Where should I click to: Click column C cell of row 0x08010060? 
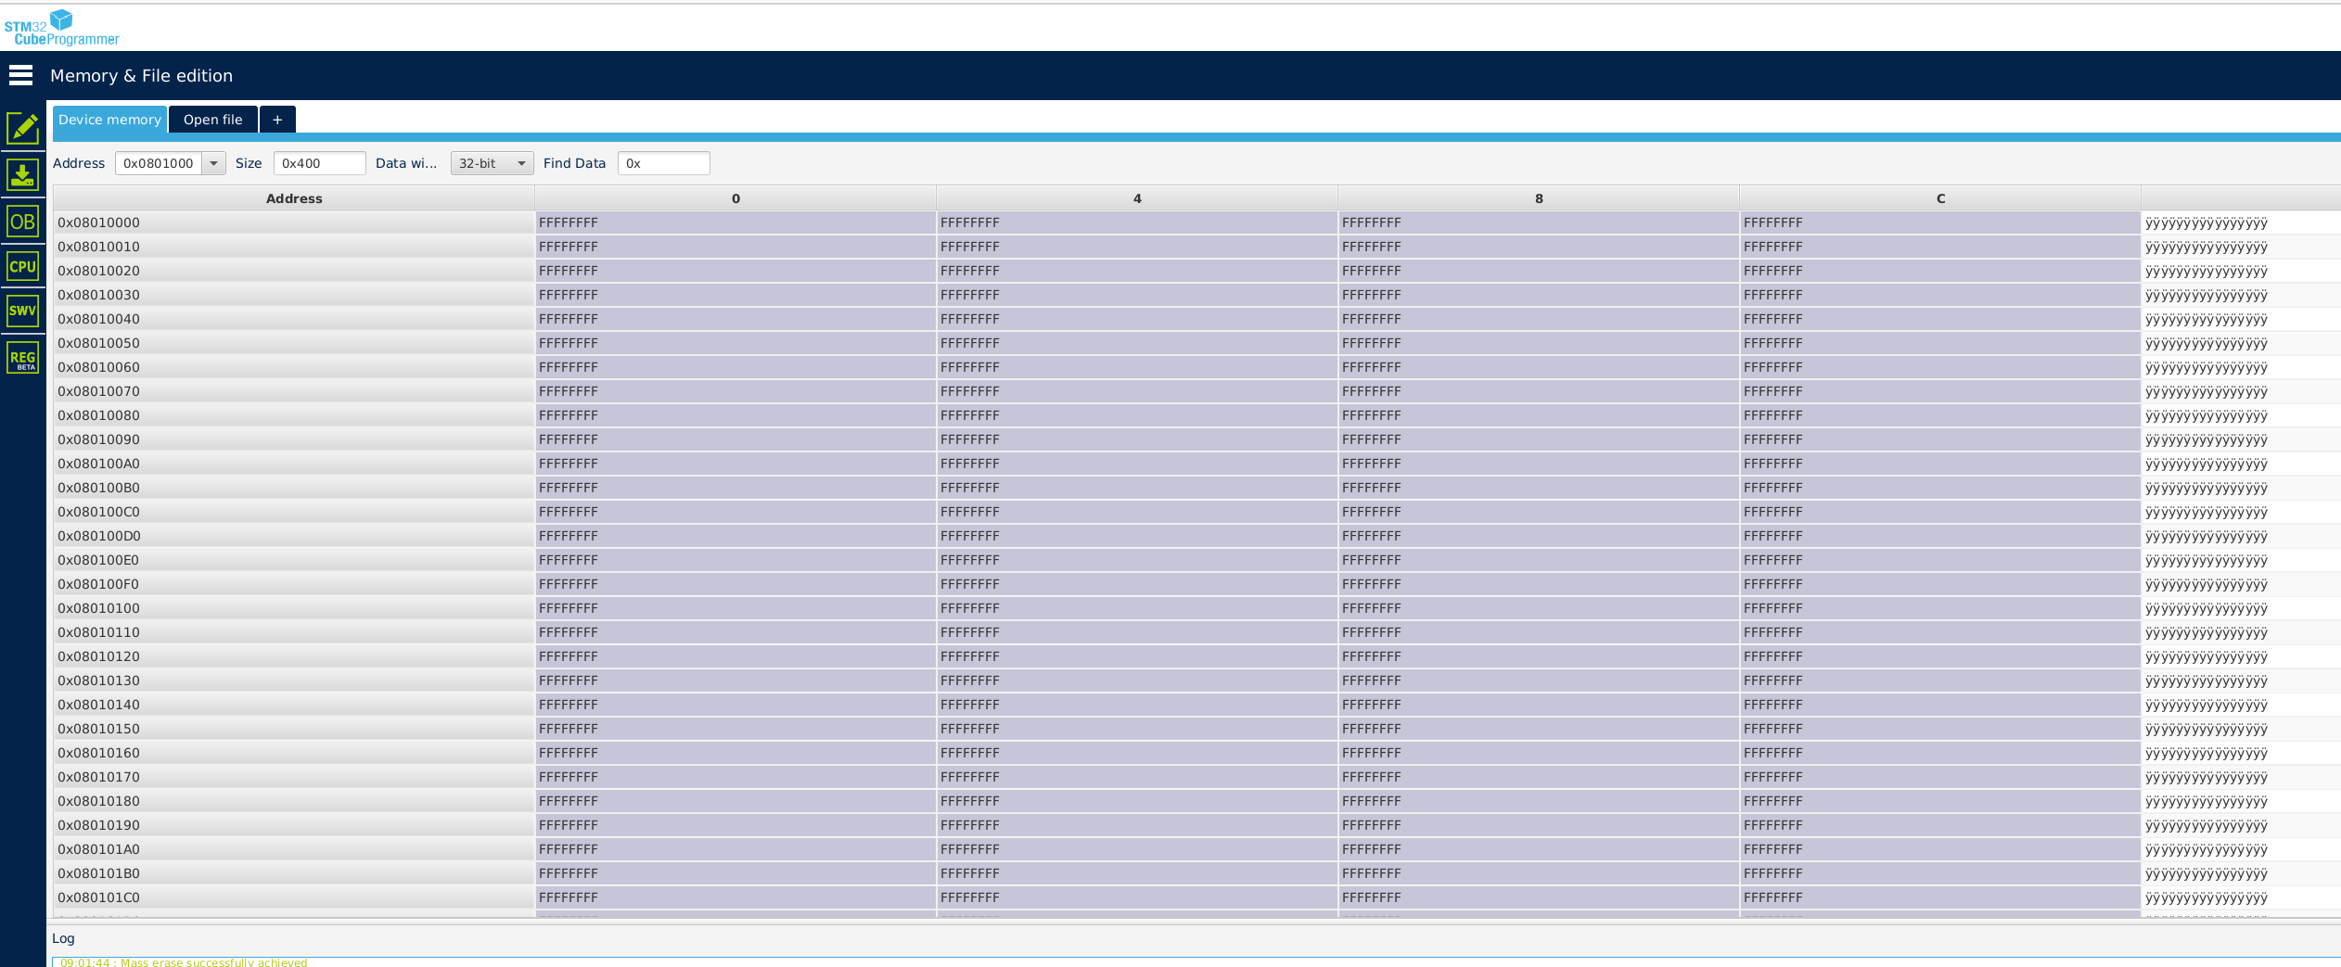point(1940,367)
